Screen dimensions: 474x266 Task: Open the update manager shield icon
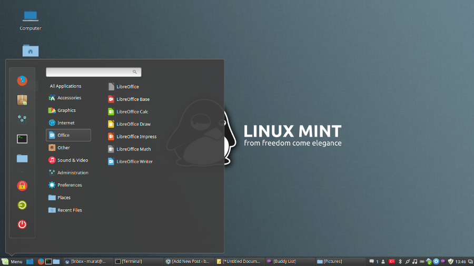pos(451,261)
